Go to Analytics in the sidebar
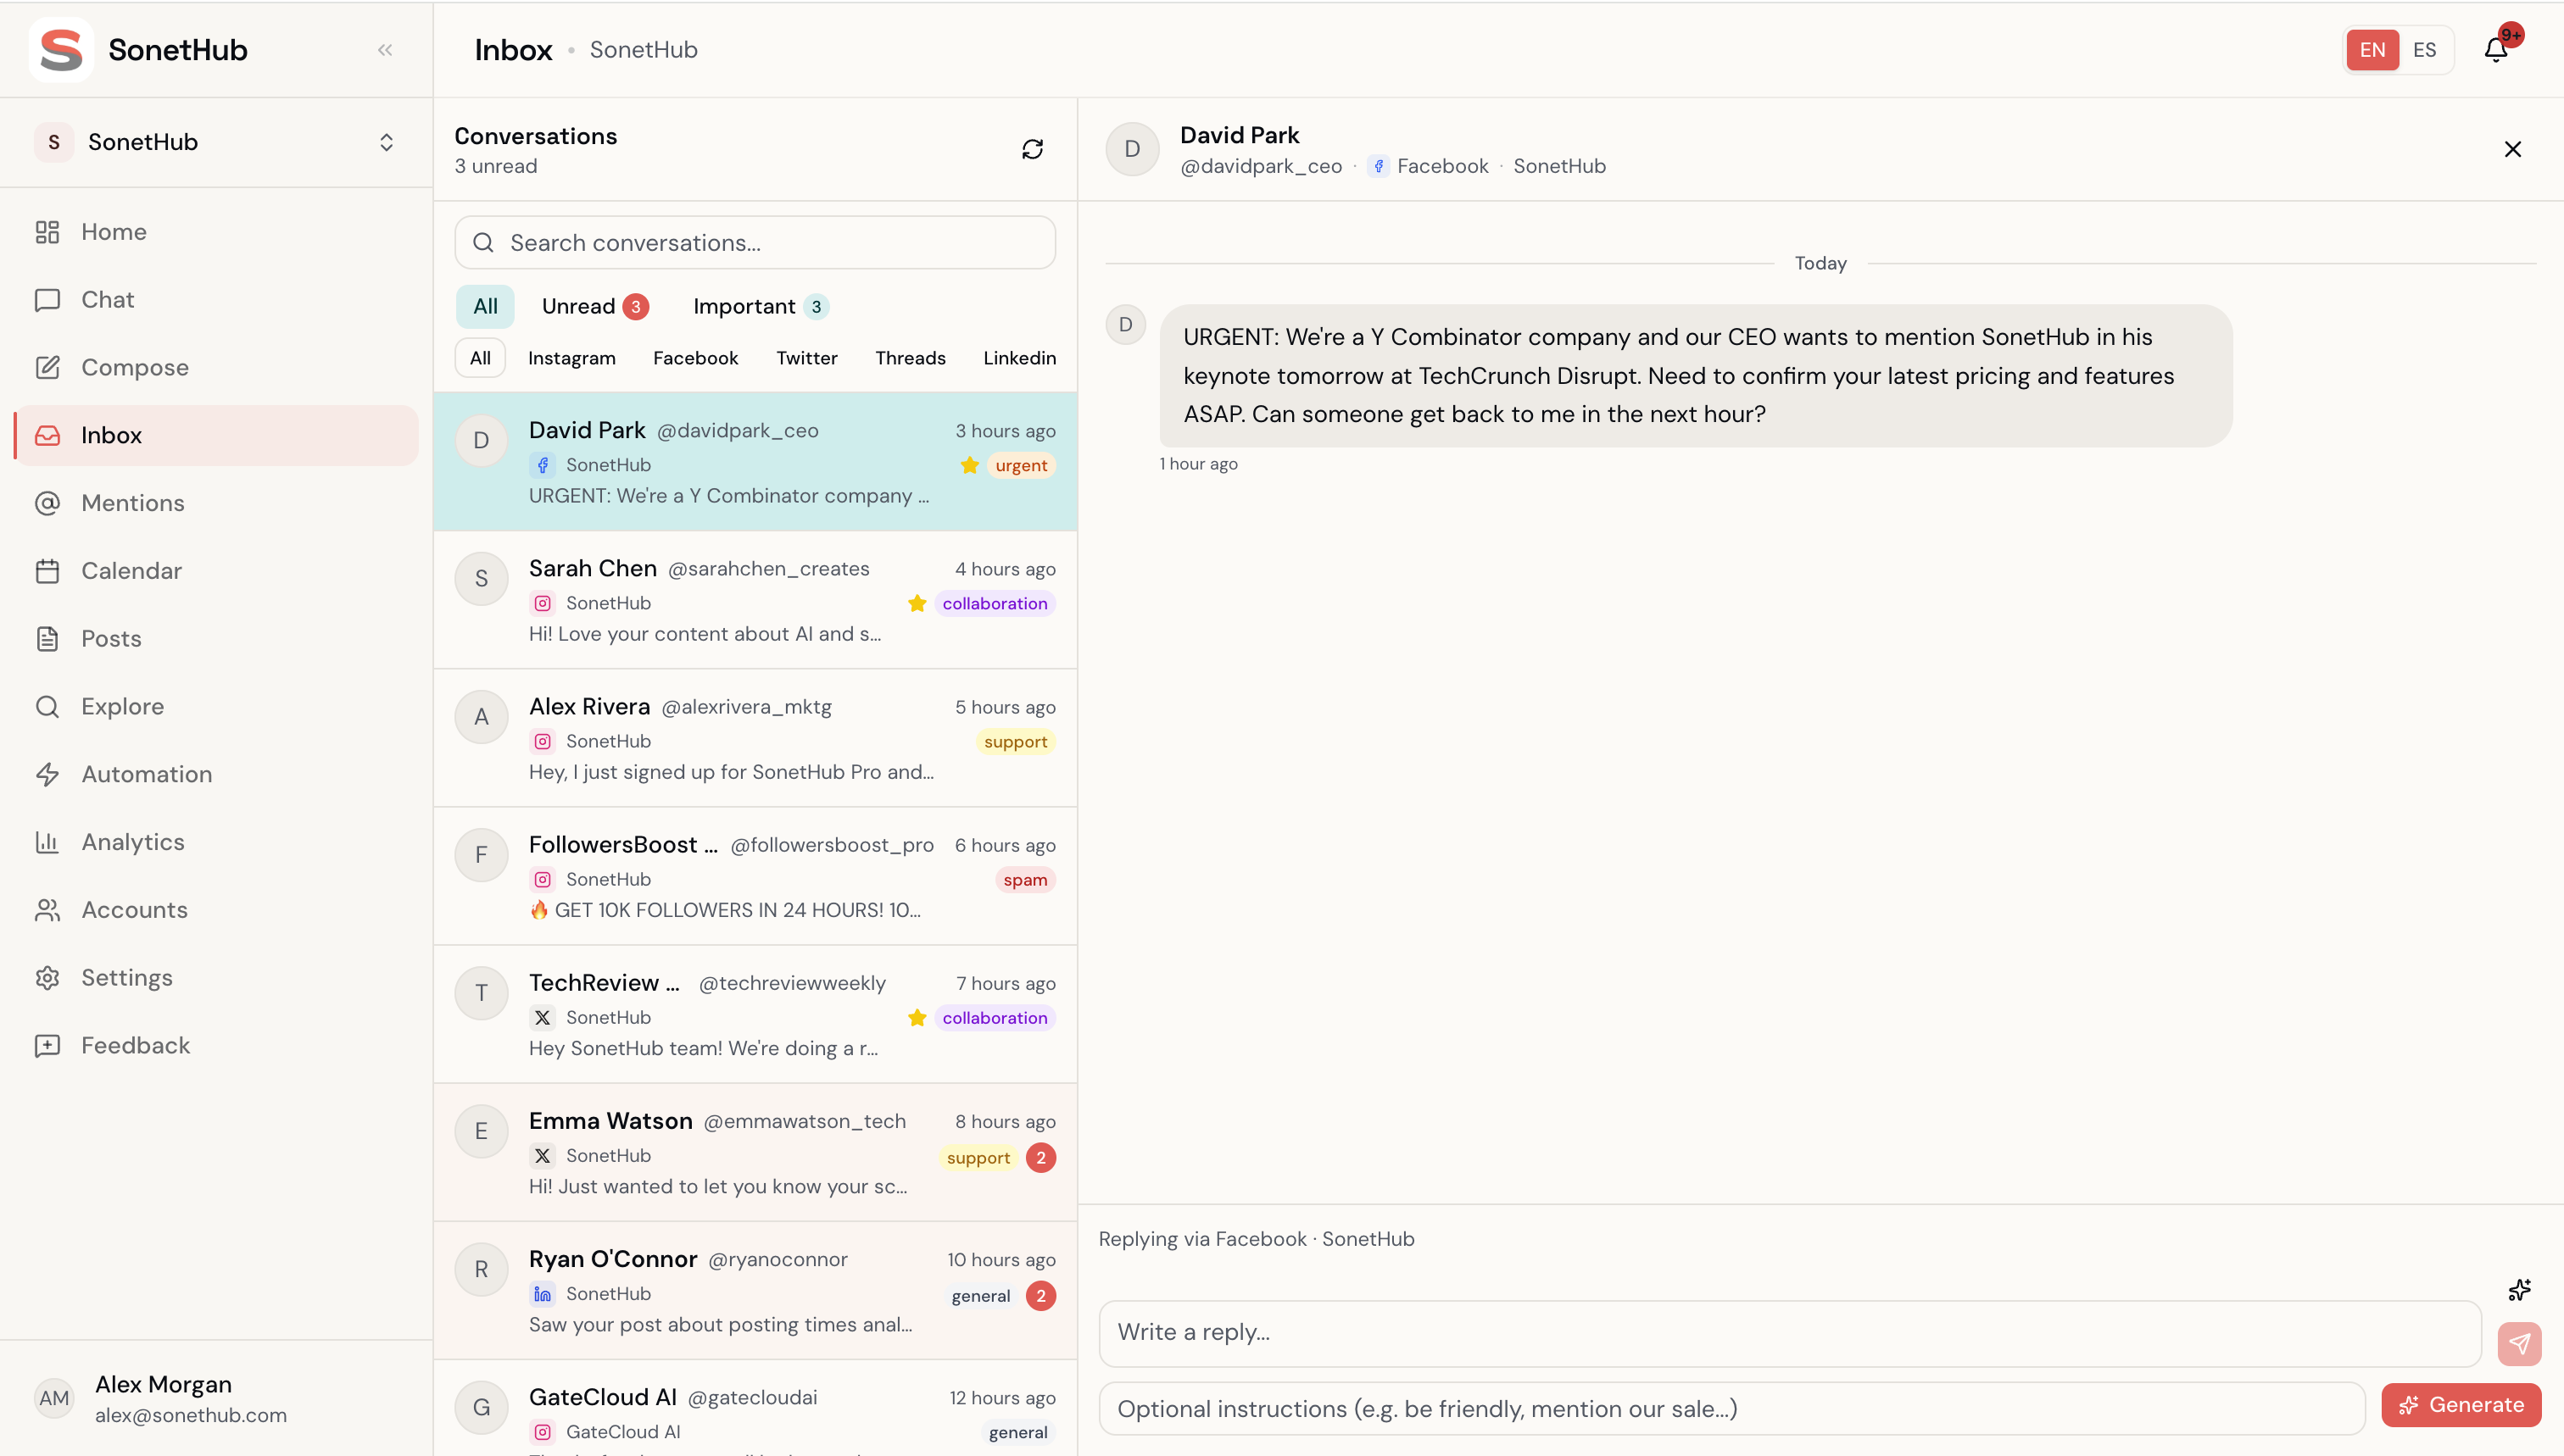2564x1456 pixels. [132, 842]
